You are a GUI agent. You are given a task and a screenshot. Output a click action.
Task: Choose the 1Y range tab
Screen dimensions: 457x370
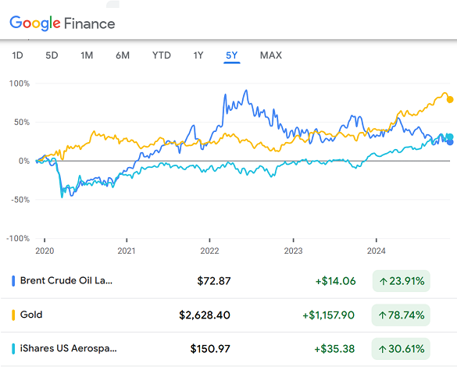coord(198,55)
